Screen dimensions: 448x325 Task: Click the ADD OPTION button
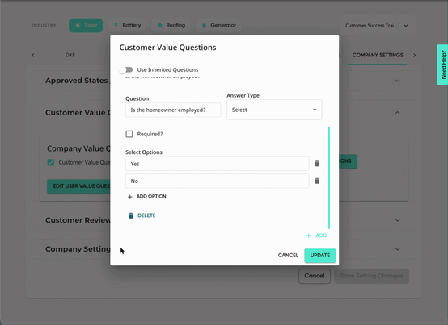tap(147, 196)
